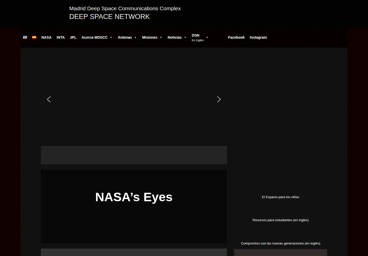Image resolution: width=368 pixels, height=256 pixels.
Task: Click the DEEP SPACE NETWORK site title
Action: pos(109,17)
